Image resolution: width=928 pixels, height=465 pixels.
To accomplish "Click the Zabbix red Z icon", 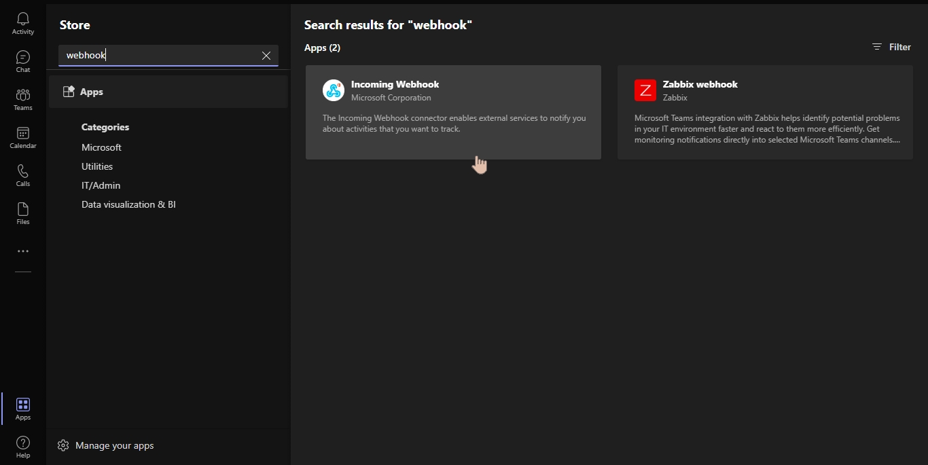I will [x=645, y=90].
